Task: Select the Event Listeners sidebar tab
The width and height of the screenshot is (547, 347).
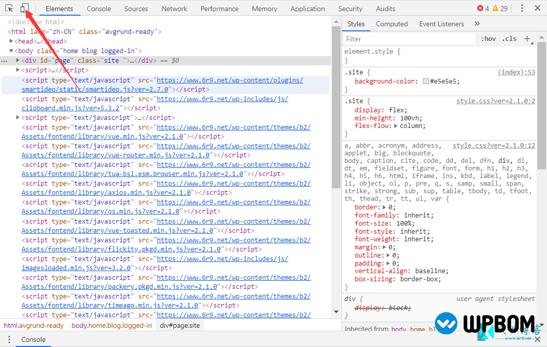Action: tap(442, 24)
